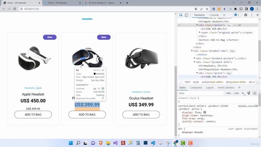Screen dimensions: 261x147
Task: Toggle flex badge on product new div
Action: pos(232,51)
